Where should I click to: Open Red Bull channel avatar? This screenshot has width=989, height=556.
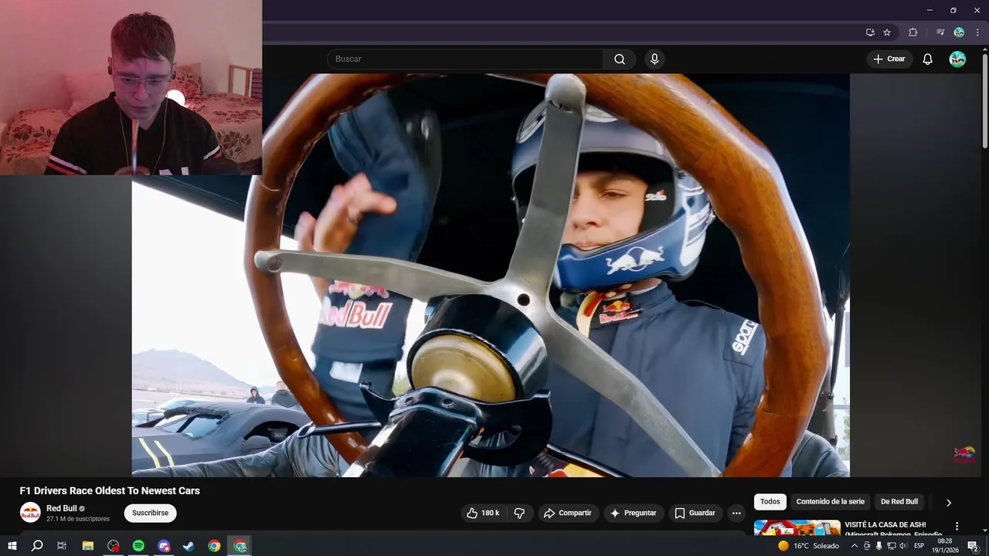tap(30, 513)
